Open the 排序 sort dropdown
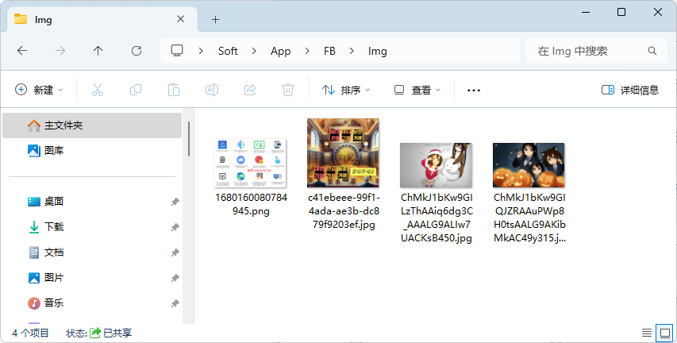 pos(346,90)
